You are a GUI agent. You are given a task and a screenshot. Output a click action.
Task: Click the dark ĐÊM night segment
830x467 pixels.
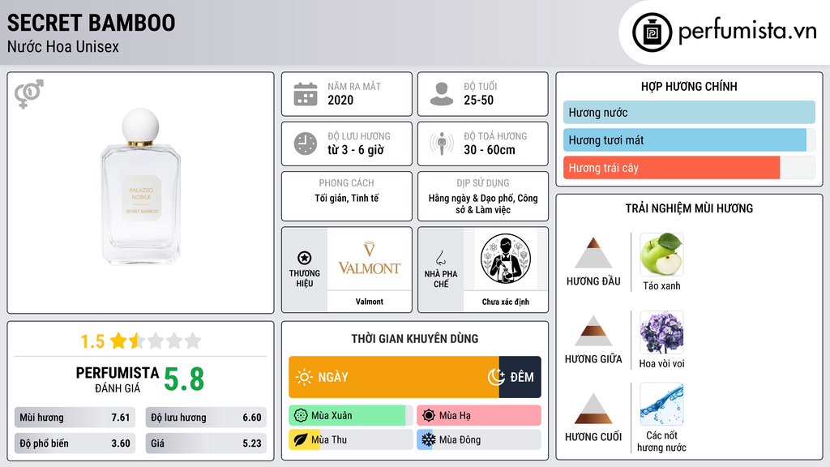point(520,377)
